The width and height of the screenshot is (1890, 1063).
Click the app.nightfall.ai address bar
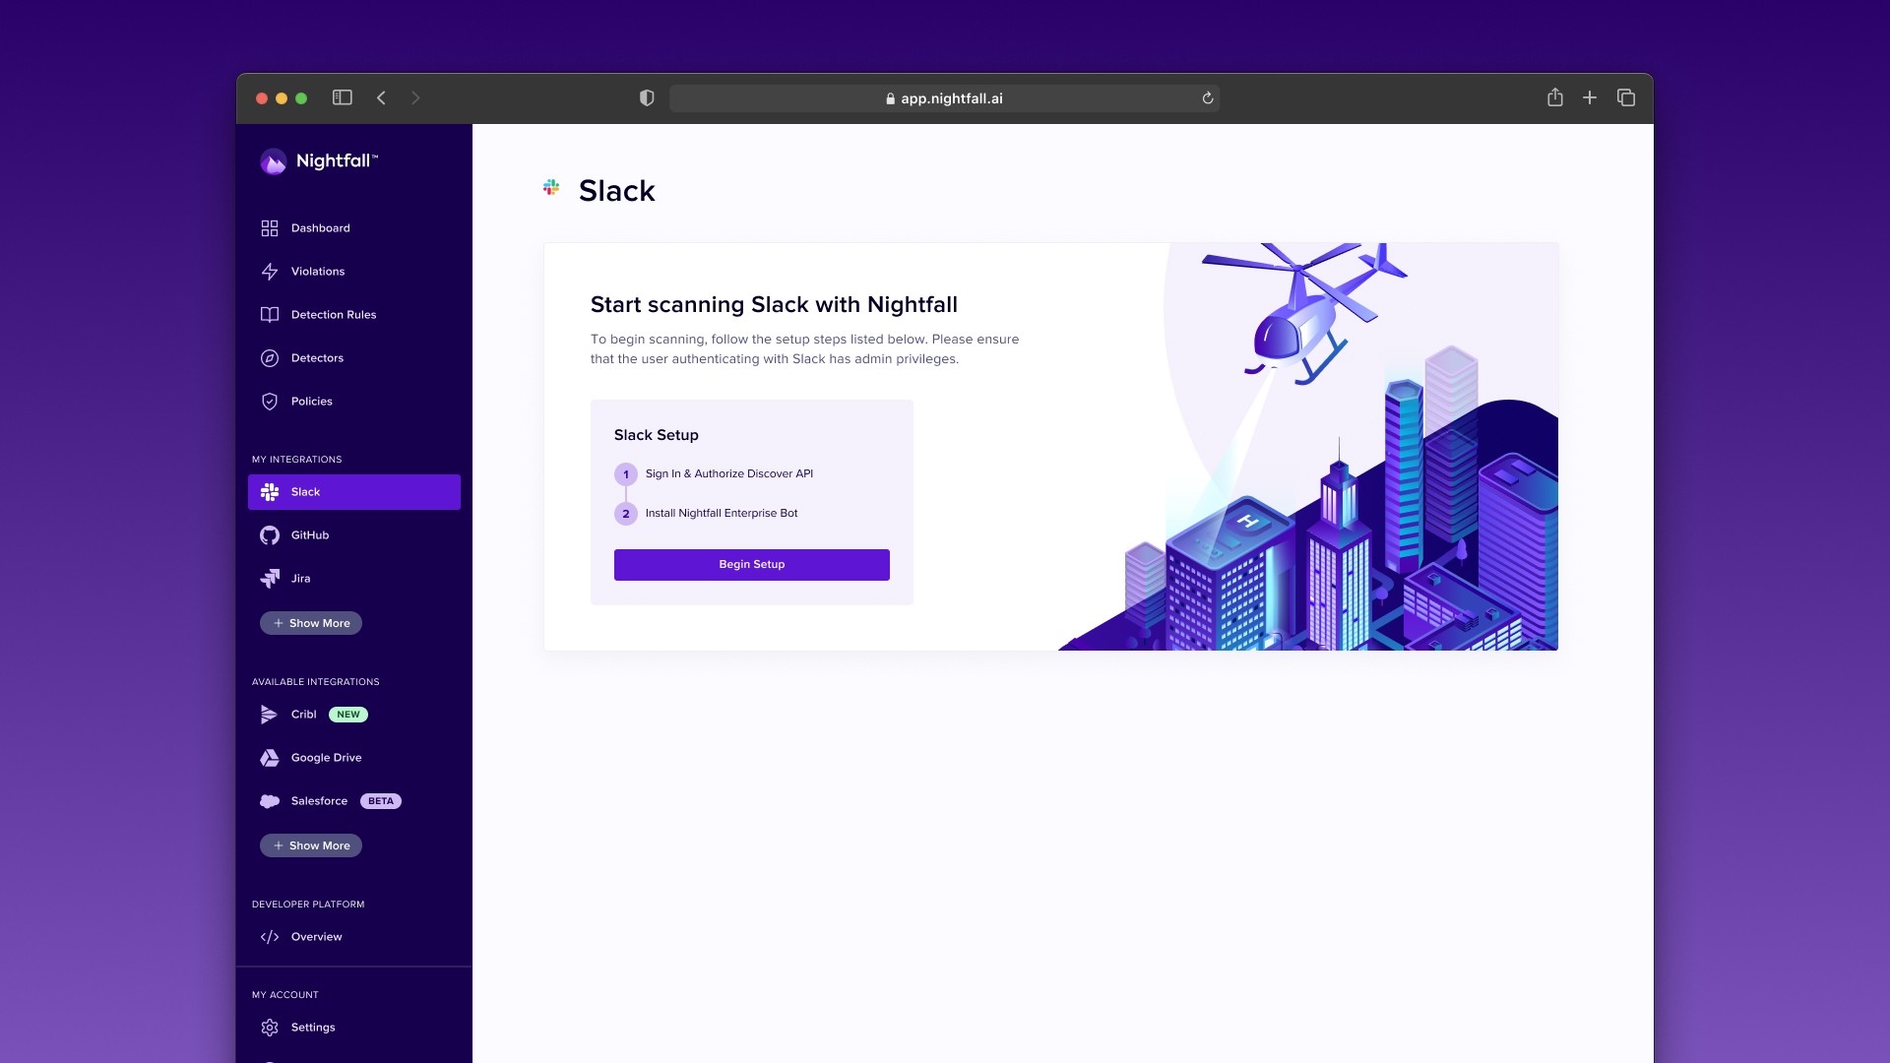pyautogui.click(x=945, y=98)
